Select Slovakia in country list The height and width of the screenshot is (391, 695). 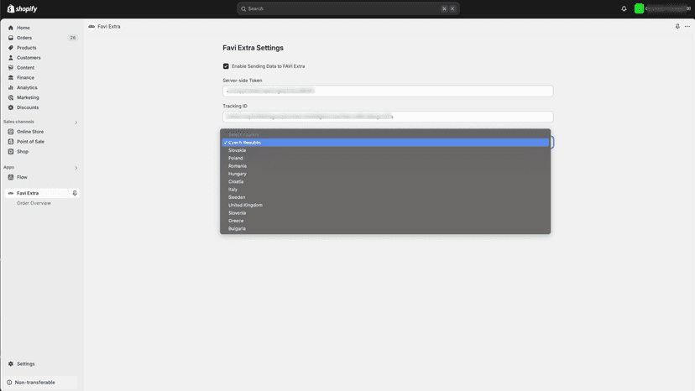(385, 150)
